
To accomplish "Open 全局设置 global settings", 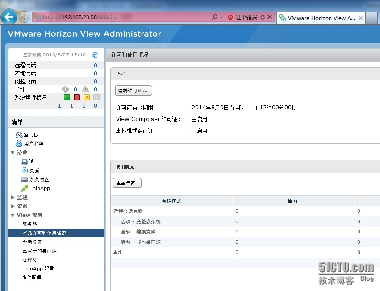I will (x=32, y=242).
